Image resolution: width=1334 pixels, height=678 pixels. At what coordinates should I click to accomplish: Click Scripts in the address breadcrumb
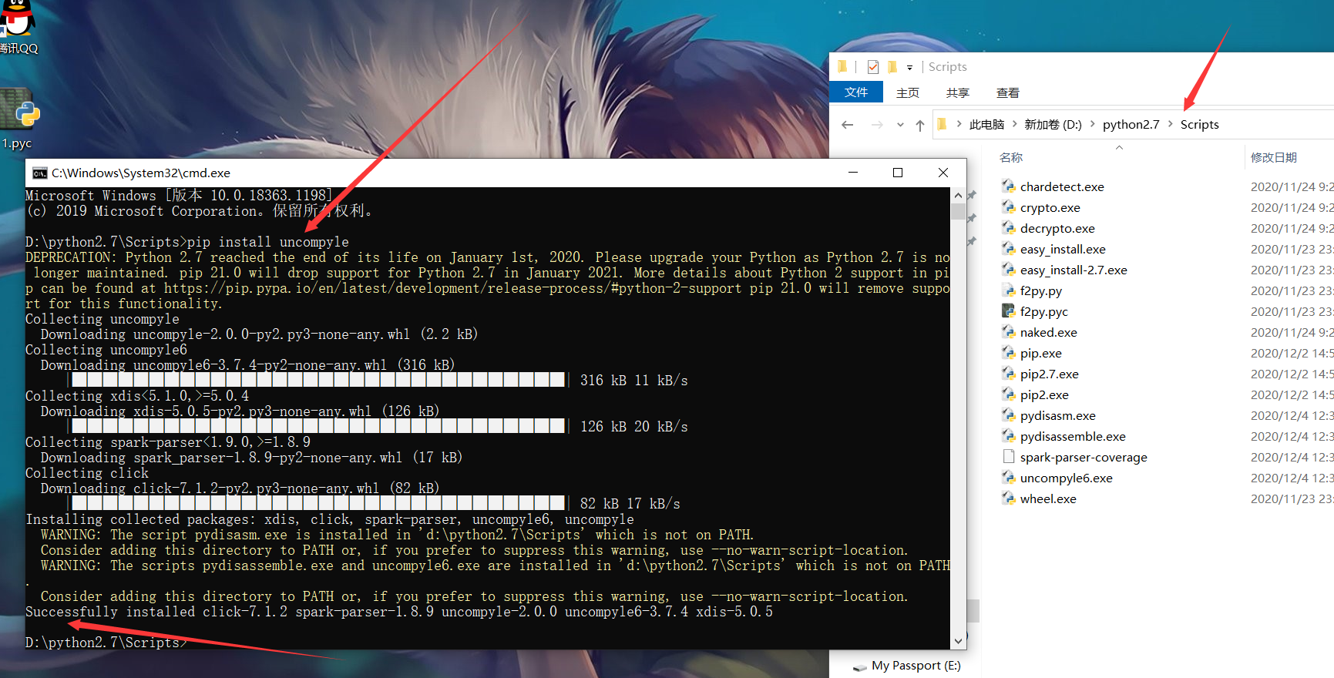point(1199,125)
